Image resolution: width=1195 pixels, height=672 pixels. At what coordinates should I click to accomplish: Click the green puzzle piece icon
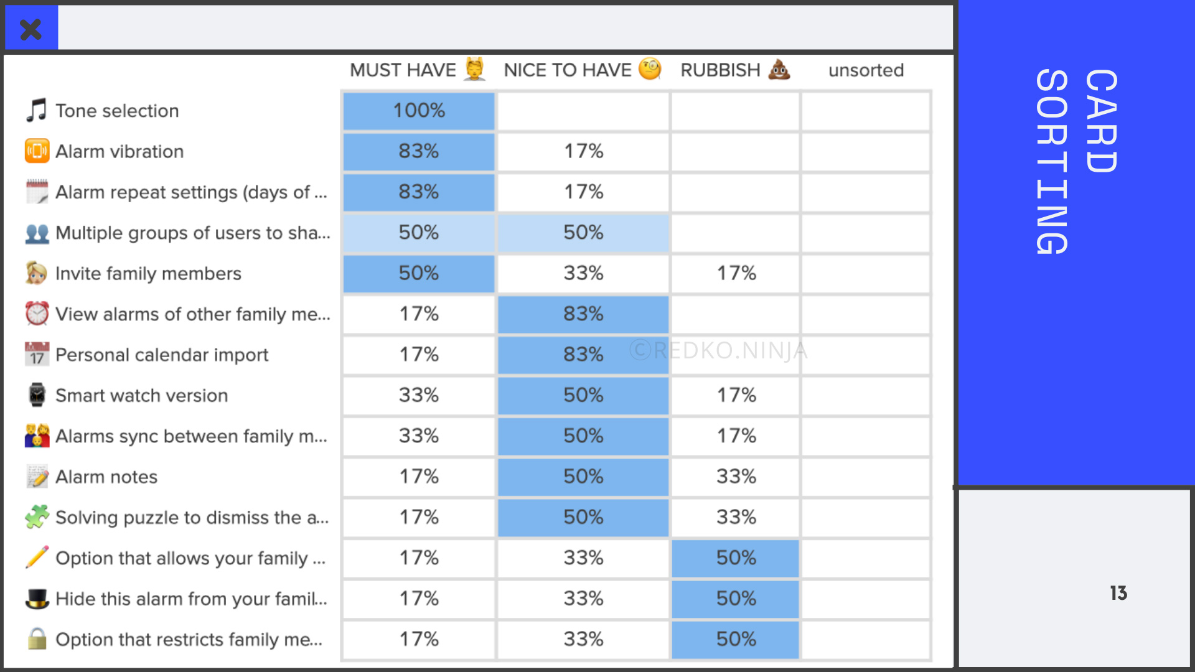click(37, 517)
